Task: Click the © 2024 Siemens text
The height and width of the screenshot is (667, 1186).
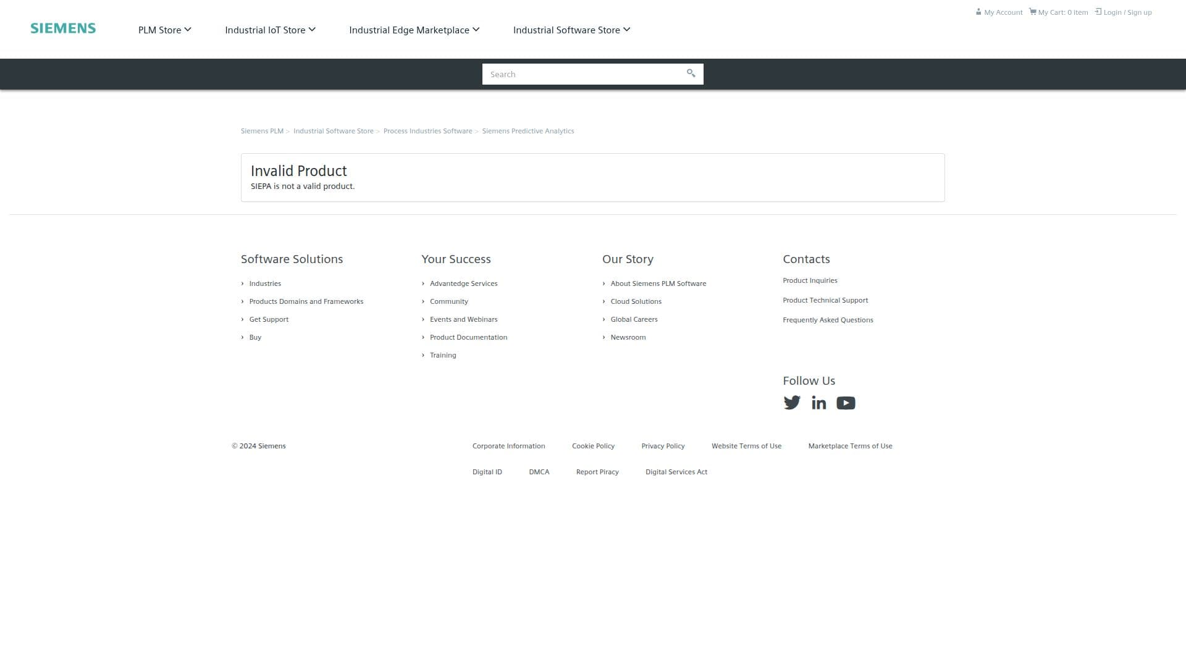Action: tap(259, 446)
